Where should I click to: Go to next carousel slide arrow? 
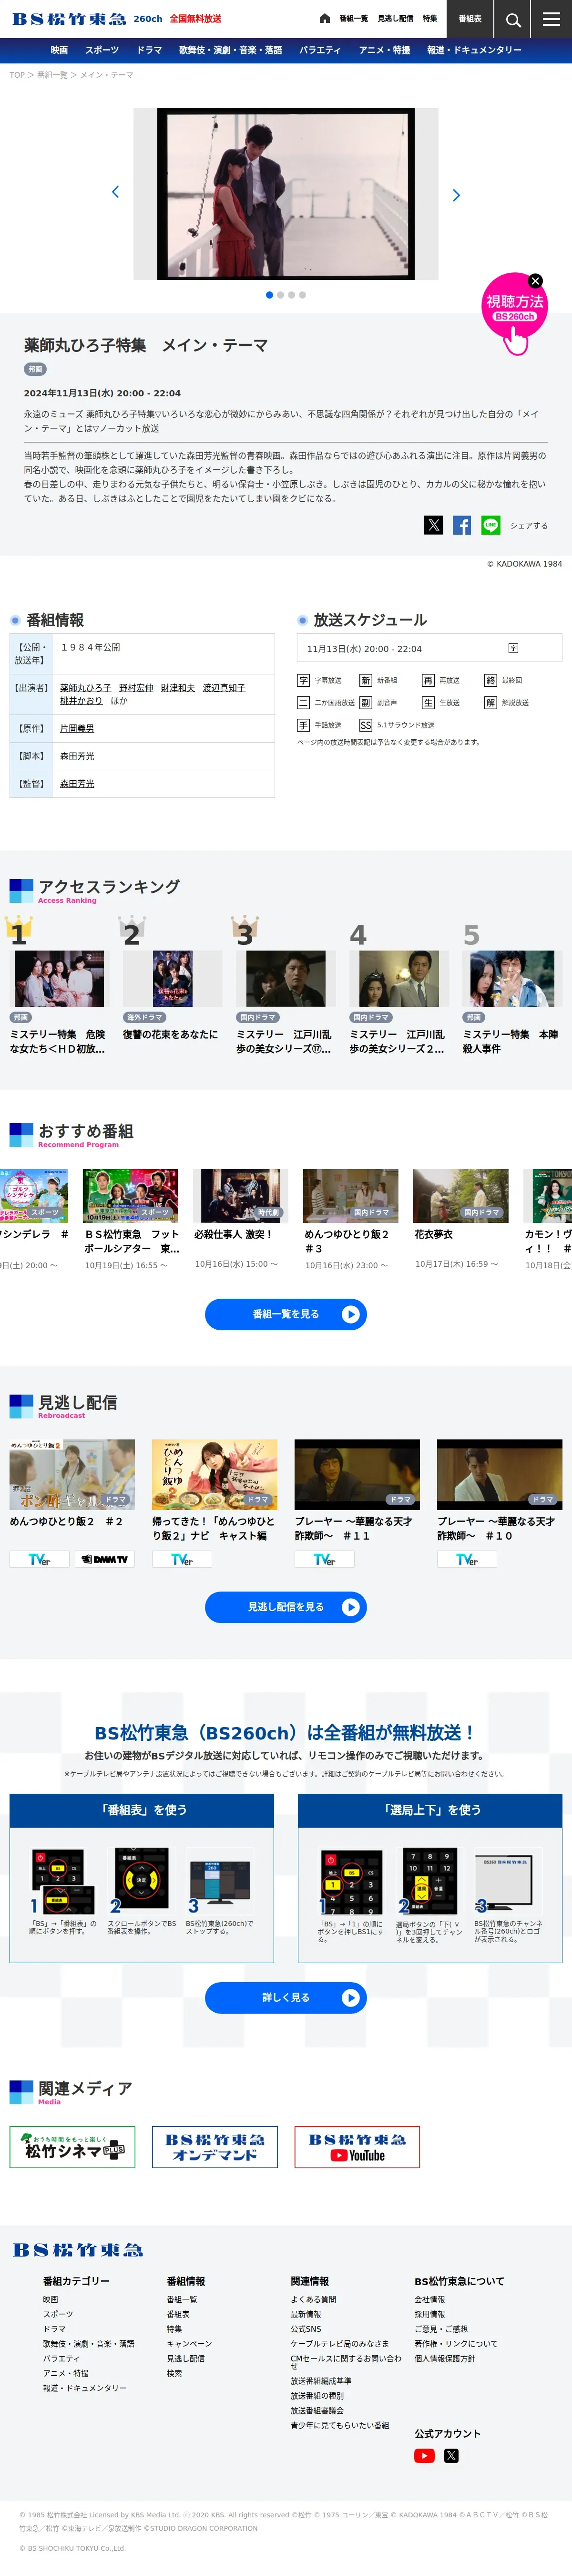456,195
